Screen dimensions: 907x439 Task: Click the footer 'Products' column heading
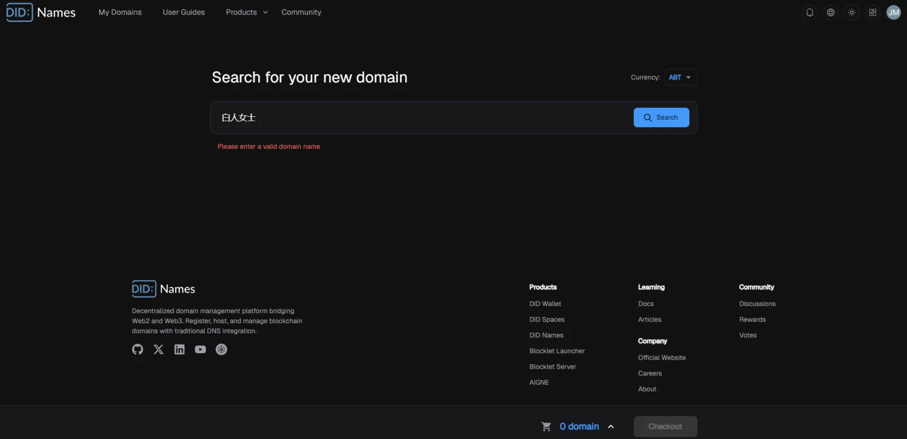[543, 287]
